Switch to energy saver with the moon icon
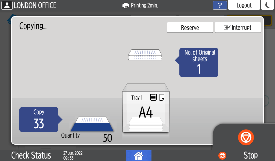Screen dimensions: 275x161 click(267, 5)
